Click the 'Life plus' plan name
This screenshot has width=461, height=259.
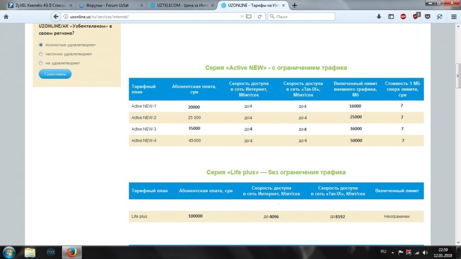[139, 217]
